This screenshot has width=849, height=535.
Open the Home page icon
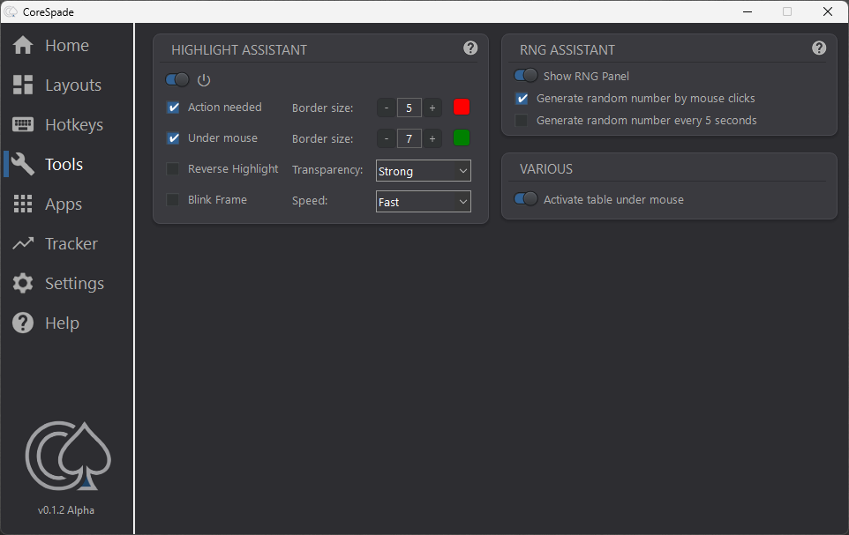click(x=23, y=46)
